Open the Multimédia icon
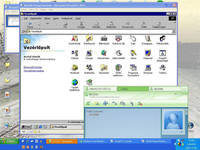Image resolution: width=200 pixels, height=150 pixels. pyautogui.click(x=89, y=69)
